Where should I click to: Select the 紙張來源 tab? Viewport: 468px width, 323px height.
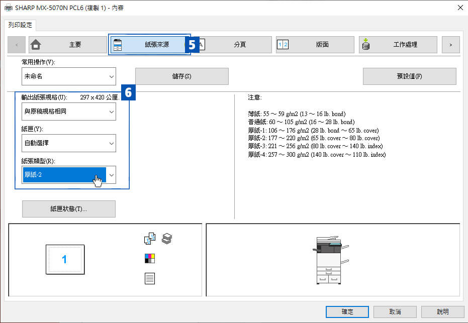tap(149, 45)
